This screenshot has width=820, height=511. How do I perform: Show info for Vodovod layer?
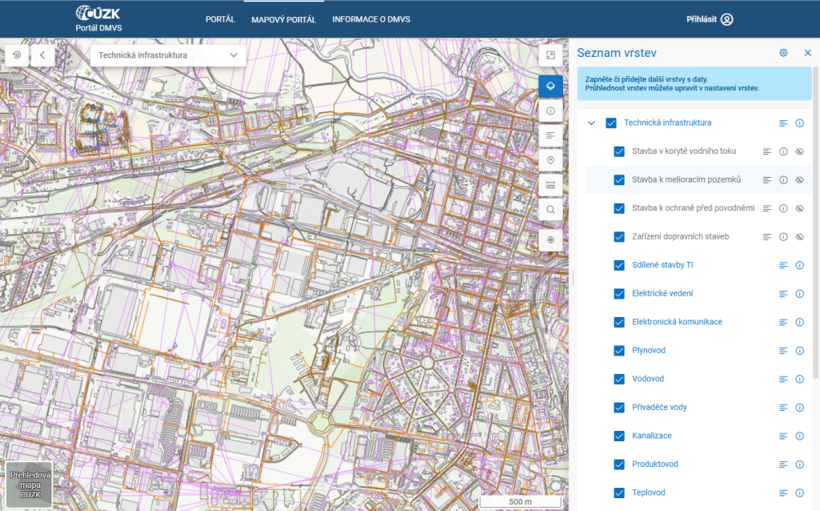[x=800, y=379]
